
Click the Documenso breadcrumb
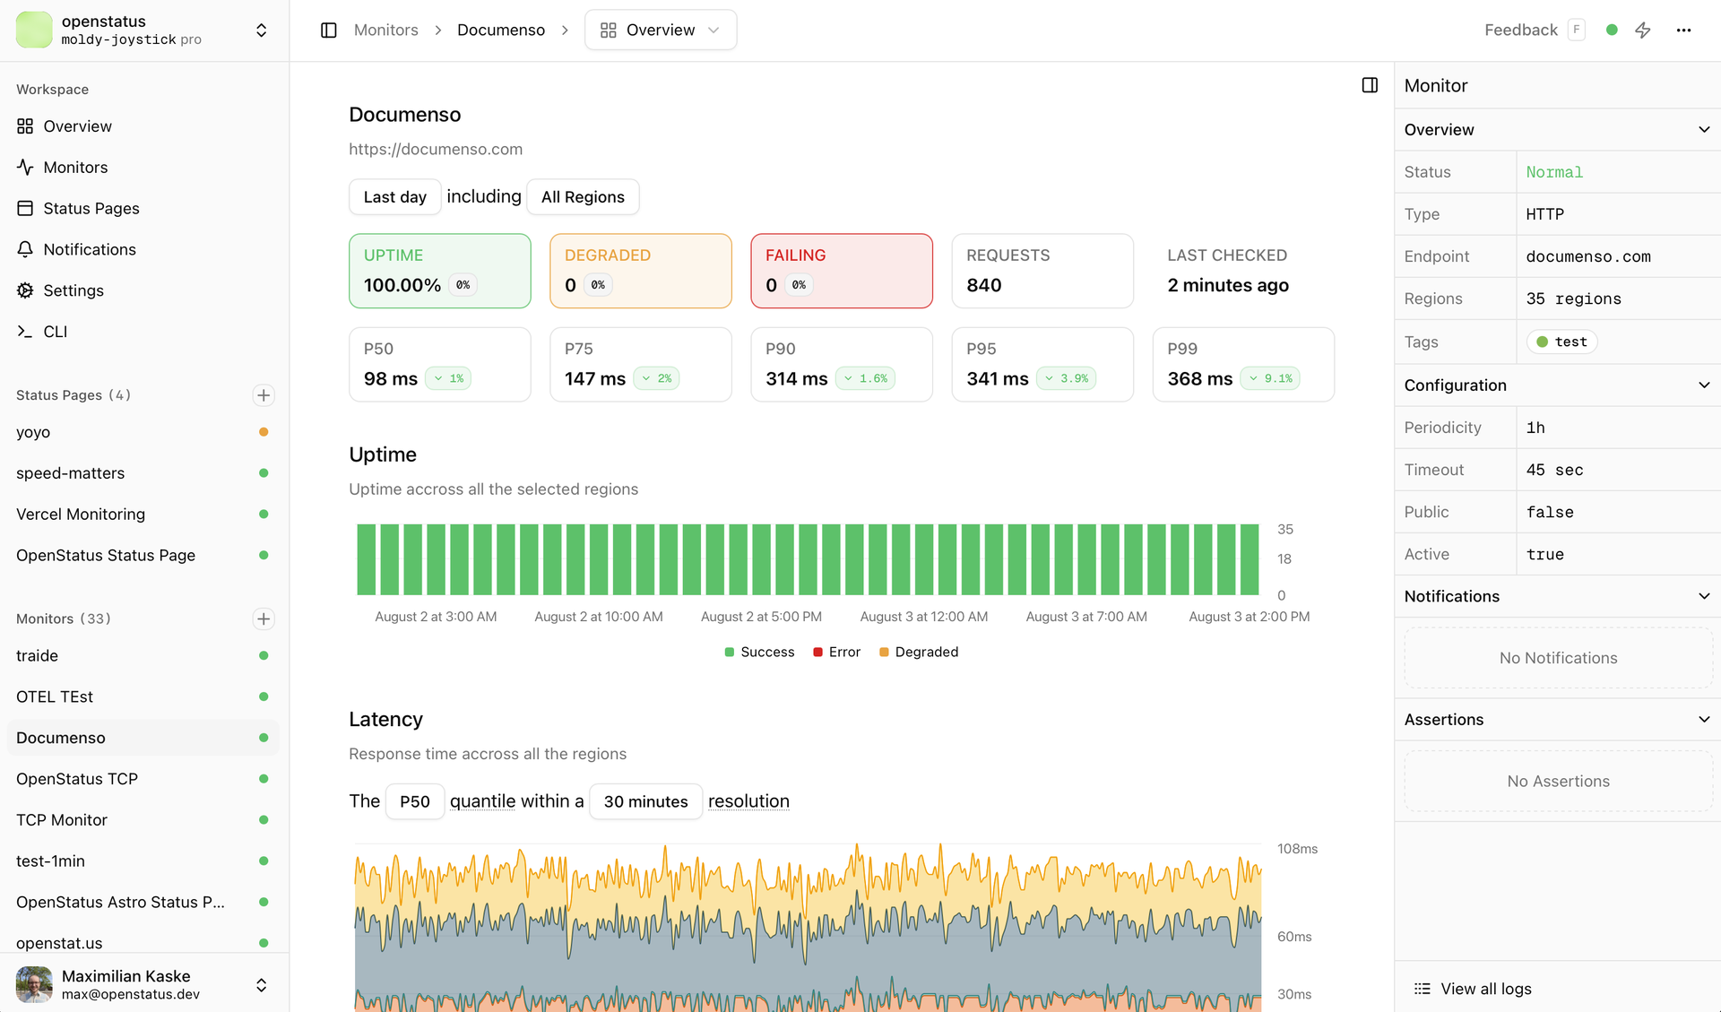pyautogui.click(x=501, y=30)
